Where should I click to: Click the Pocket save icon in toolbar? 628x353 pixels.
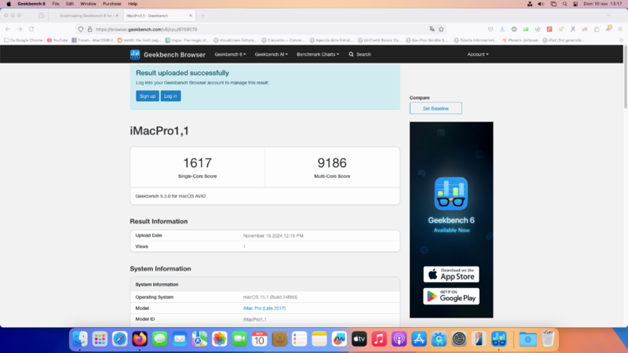tap(491, 29)
